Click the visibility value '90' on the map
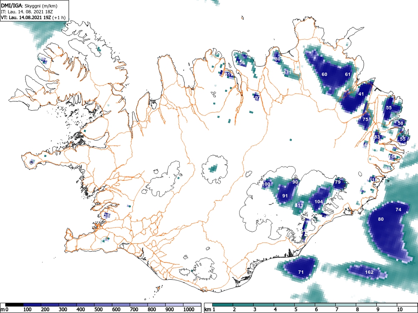Viewport: 418px width, 313px height. [295, 182]
